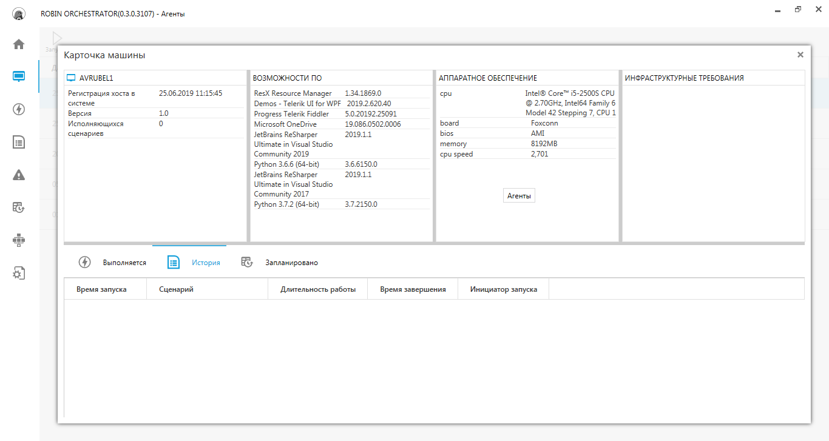Select the board Foxconn value
The image size is (829, 441).
[544, 123]
